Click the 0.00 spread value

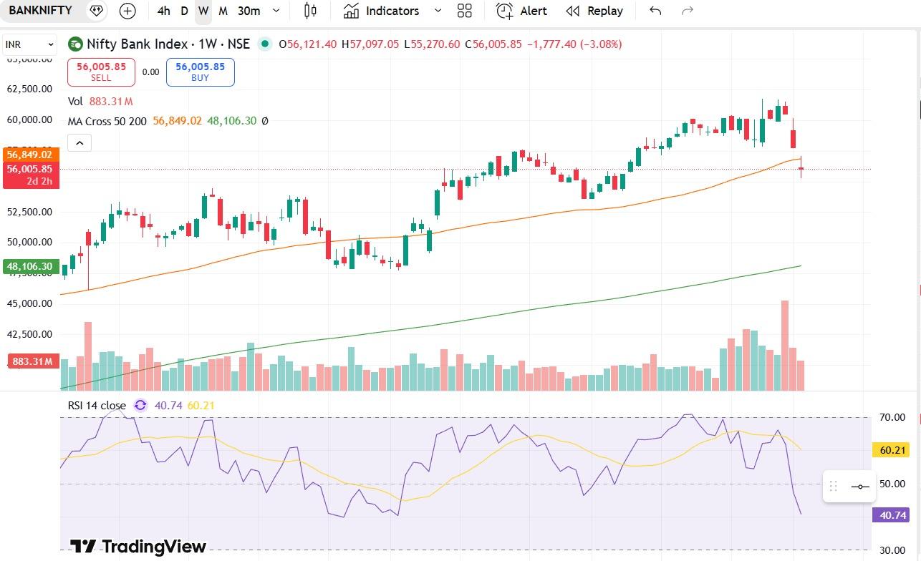[150, 72]
